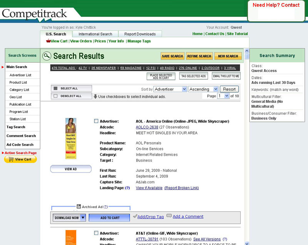Click the Add a Comment link
Screen dimensions: 308x245
coord(188,216)
